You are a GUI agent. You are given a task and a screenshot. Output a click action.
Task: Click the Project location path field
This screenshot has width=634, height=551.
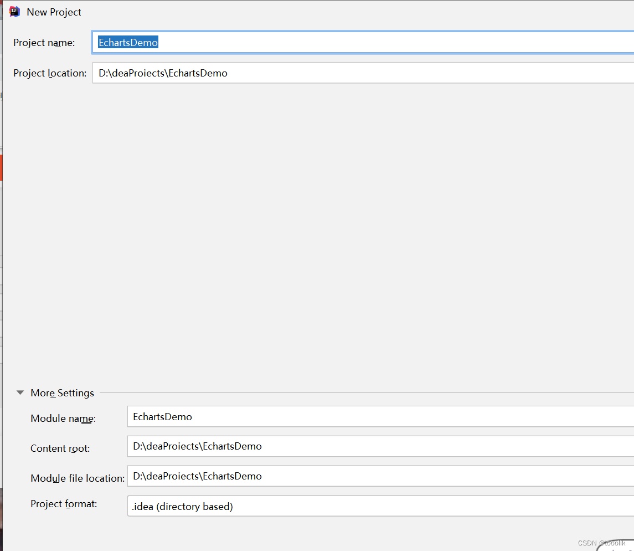(363, 73)
